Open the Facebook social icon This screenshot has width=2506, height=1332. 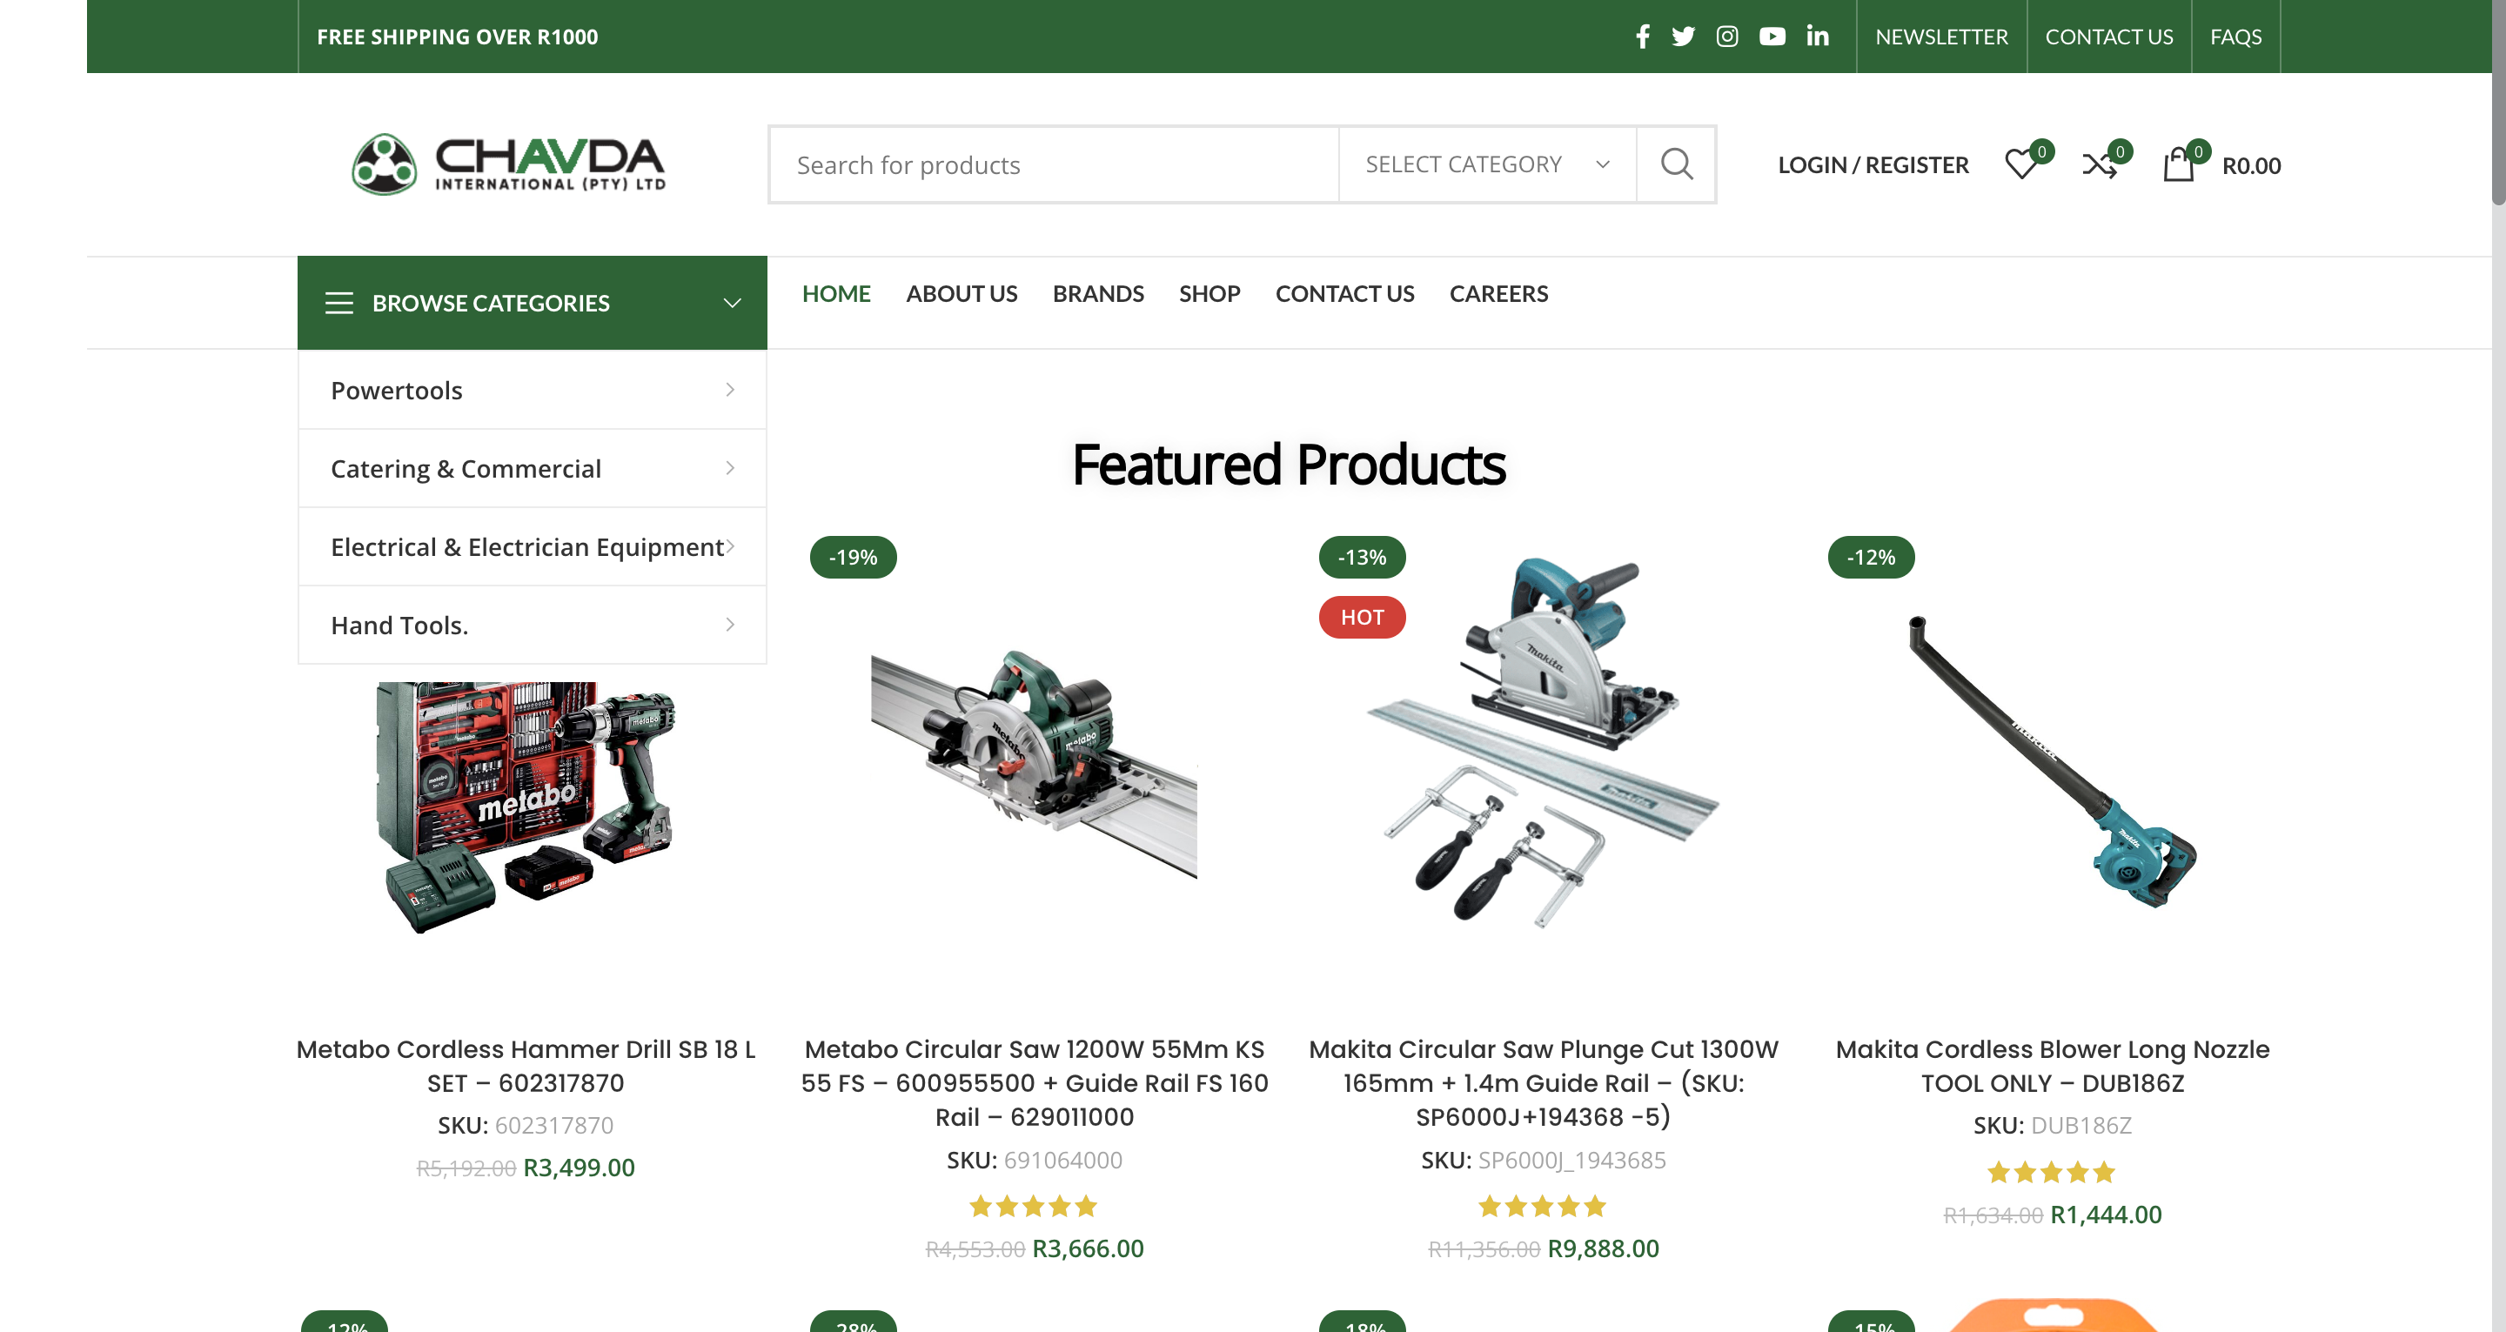(1642, 36)
